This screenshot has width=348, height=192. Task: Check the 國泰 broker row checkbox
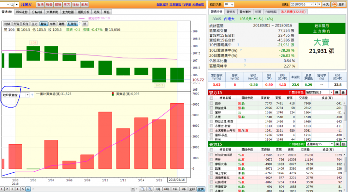coord(211,103)
